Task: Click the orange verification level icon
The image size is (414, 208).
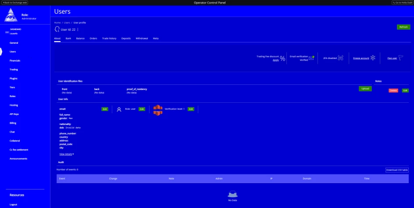Action: 158,109
